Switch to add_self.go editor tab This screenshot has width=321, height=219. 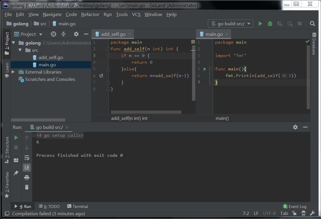click(x=113, y=34)
